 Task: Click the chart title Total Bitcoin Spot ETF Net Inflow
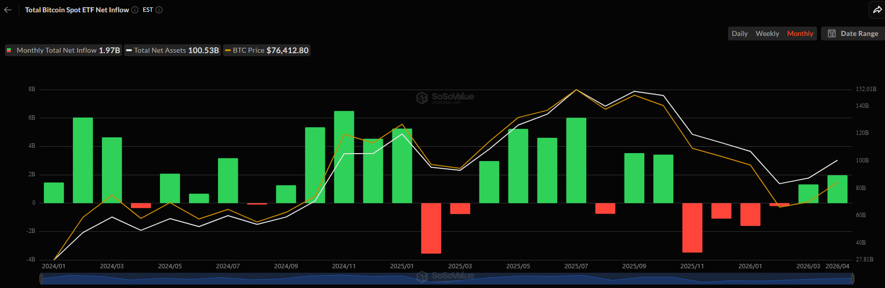tap(77, 10)
